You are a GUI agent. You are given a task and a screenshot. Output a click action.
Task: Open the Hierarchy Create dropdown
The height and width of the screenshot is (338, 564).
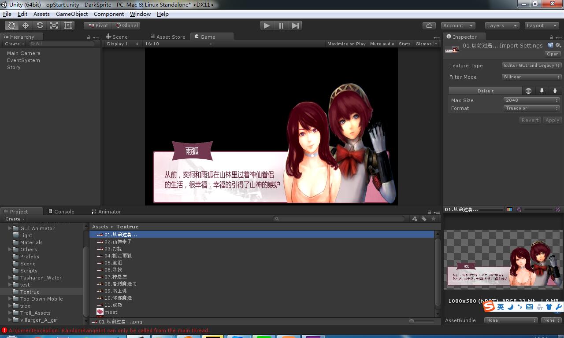[x=15, y=44]
